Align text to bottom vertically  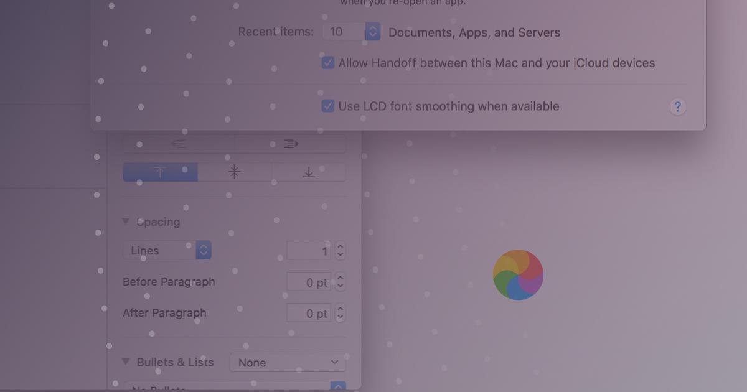pos(309,172)
